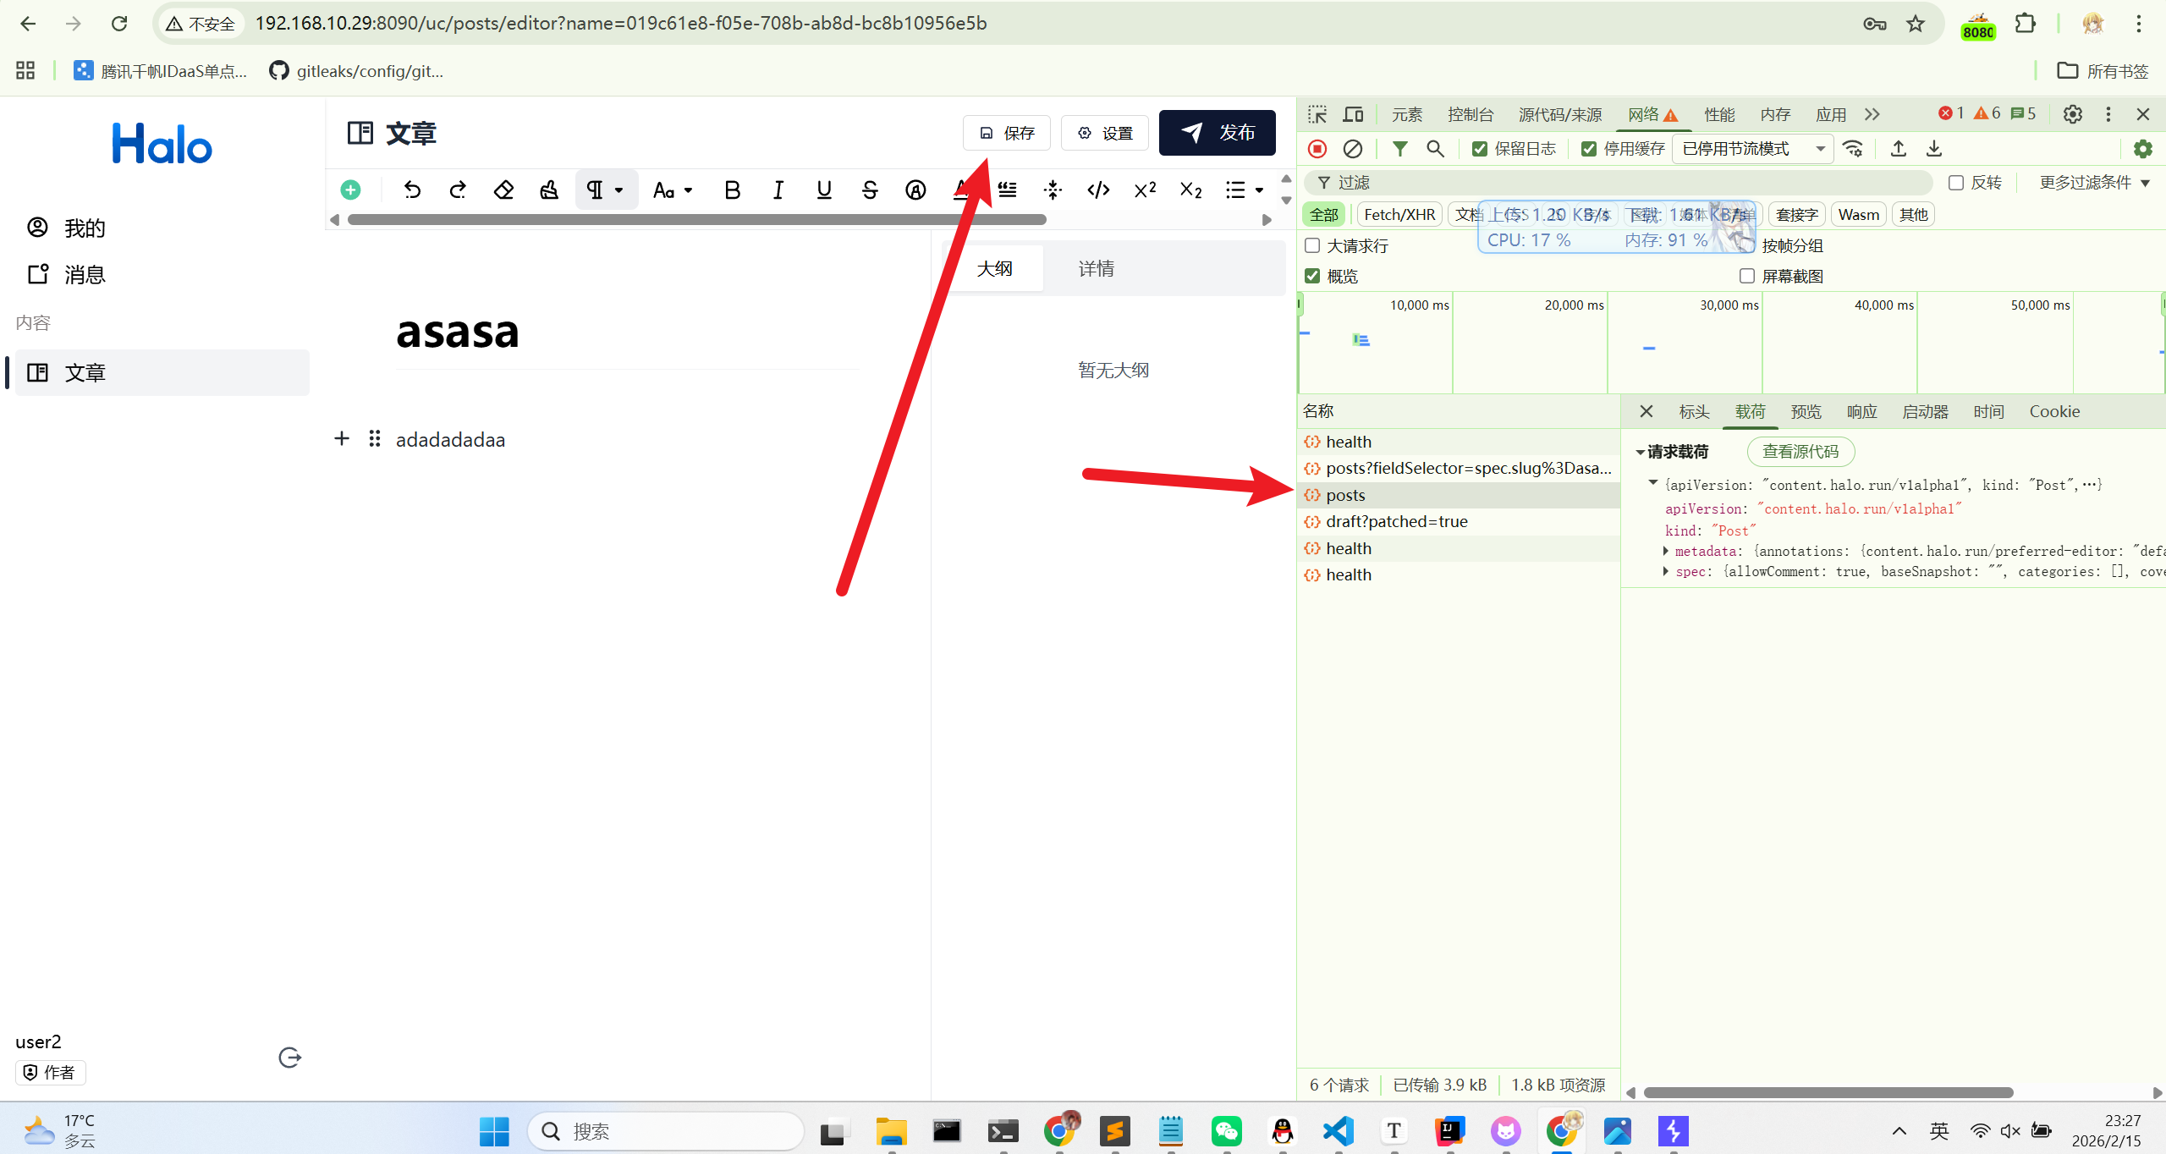Switch to the 详情 tab
The width and height of the screenshot is (2166, 1154).
1096,268
